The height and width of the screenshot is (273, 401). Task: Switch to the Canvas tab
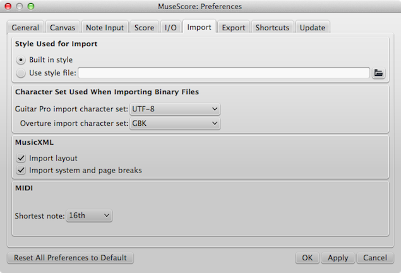[63, 27]
